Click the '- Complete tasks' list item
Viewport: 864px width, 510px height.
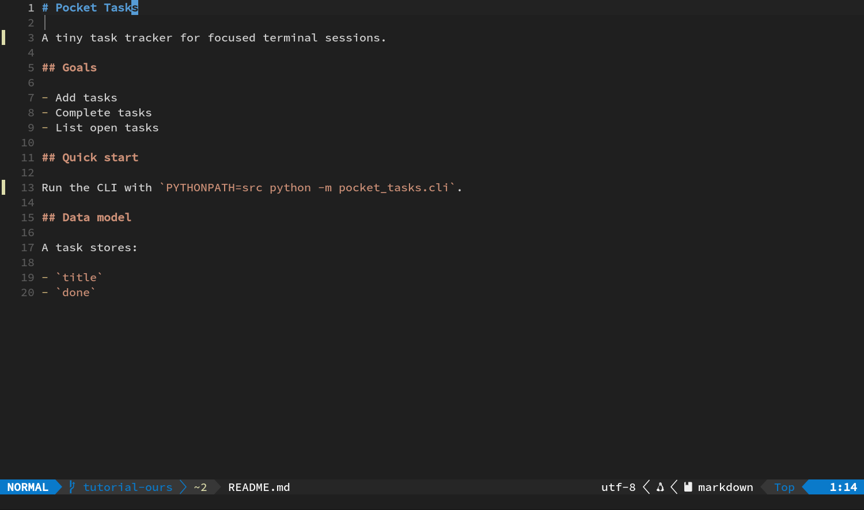click(x=97, y=112)
